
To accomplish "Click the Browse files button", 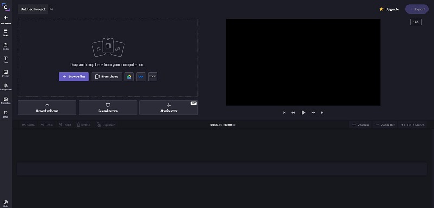I will coord(74,76).
